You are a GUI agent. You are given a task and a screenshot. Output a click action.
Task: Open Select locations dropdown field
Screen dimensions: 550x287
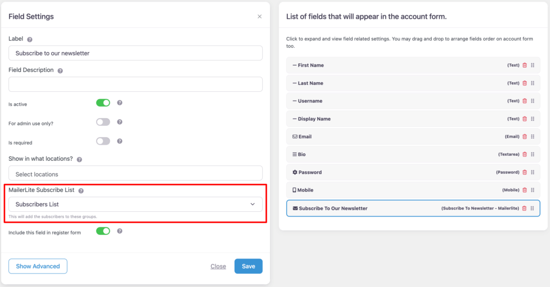coord(135,174)
